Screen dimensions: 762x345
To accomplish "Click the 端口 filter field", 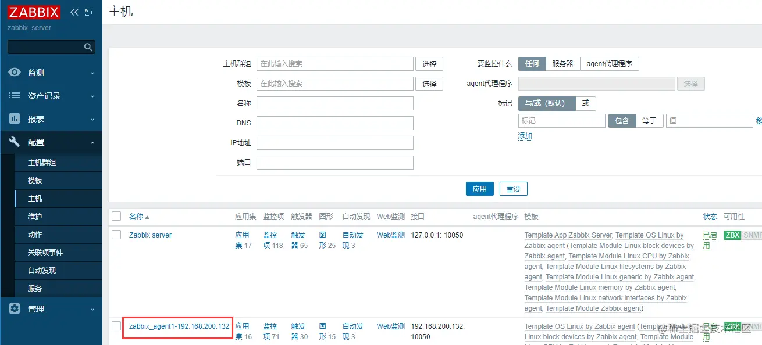I will click(x=335, y=163).
